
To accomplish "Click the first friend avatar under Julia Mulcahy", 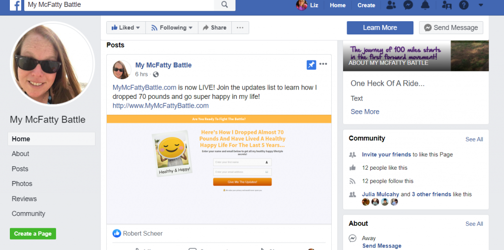I will click(x=366, y=202).
